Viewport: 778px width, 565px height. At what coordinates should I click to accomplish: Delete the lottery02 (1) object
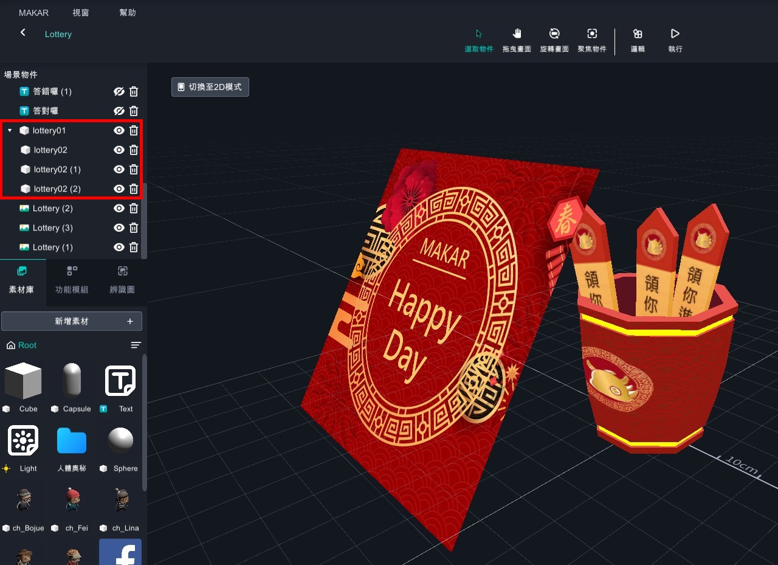click(x=134, y=170)
